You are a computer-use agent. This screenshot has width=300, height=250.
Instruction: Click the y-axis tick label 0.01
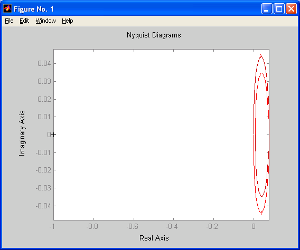[x=44, y=117]
